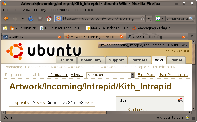
Task: Follow the 'Log In / Register' link
Action: pyautogui.click(x=176, y=51)
